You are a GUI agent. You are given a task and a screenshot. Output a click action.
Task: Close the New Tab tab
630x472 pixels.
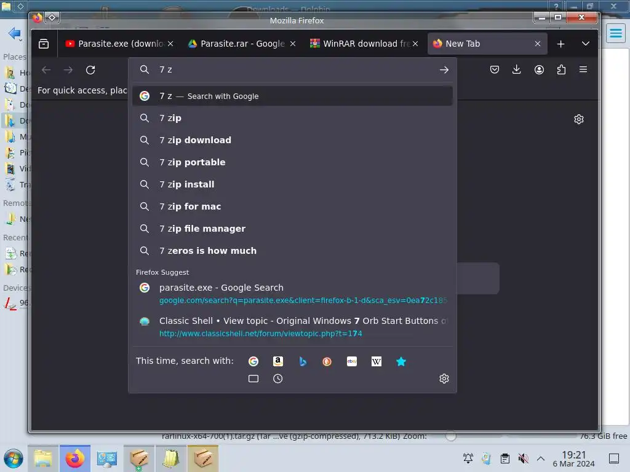538,44
